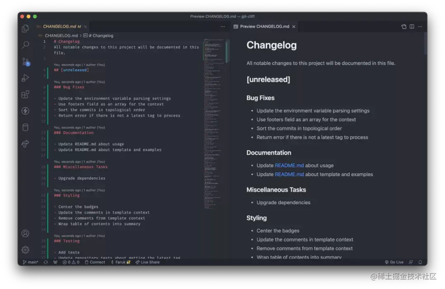Viewport: 445px width, 289px height.
Task: Click the '### Miscellaneous Tasks' line in editor
Action: [x=81, y=167]
